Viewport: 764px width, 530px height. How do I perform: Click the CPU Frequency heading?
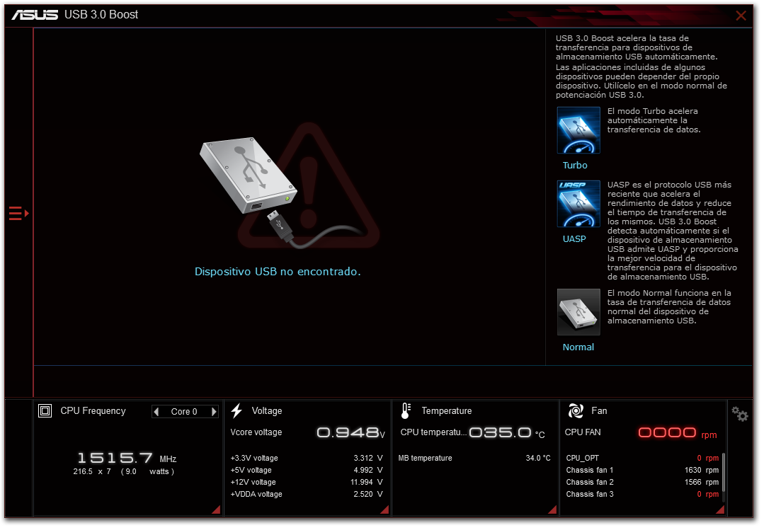(x=93, y=410)
